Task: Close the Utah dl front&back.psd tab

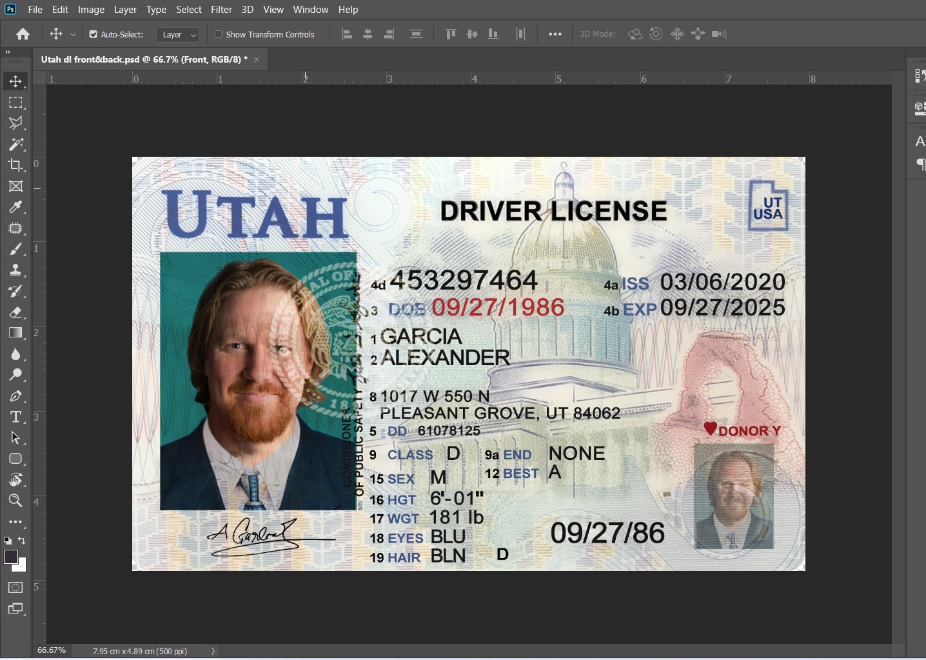Action: tap(257, 59)
